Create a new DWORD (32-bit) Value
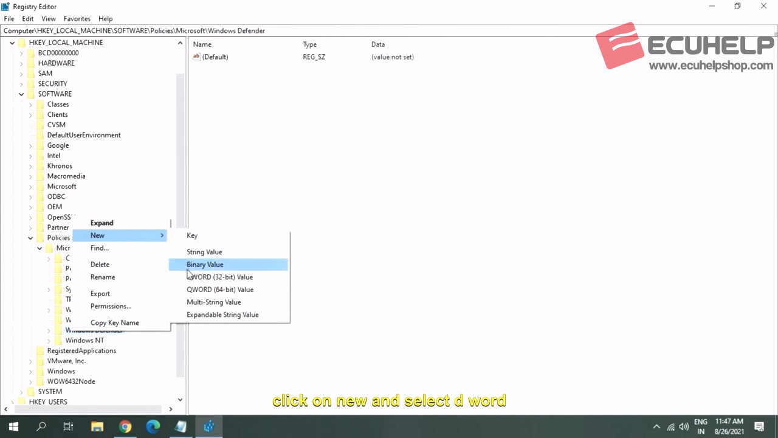The height and width of the screenshot is (438, 778). pyautogui.click(x=229, y=277)
